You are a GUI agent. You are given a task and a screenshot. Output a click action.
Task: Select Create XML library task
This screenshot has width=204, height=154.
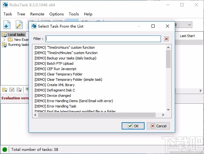(55, 85)
